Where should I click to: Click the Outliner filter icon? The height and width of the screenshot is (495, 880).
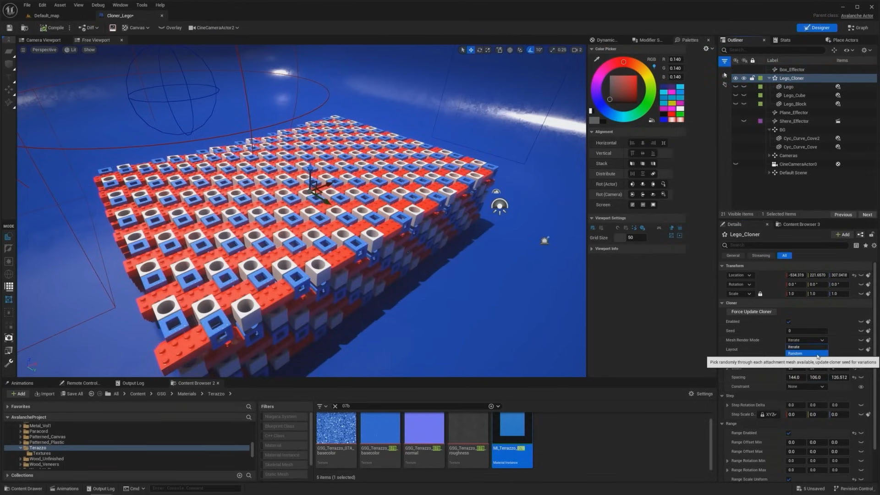724,60
